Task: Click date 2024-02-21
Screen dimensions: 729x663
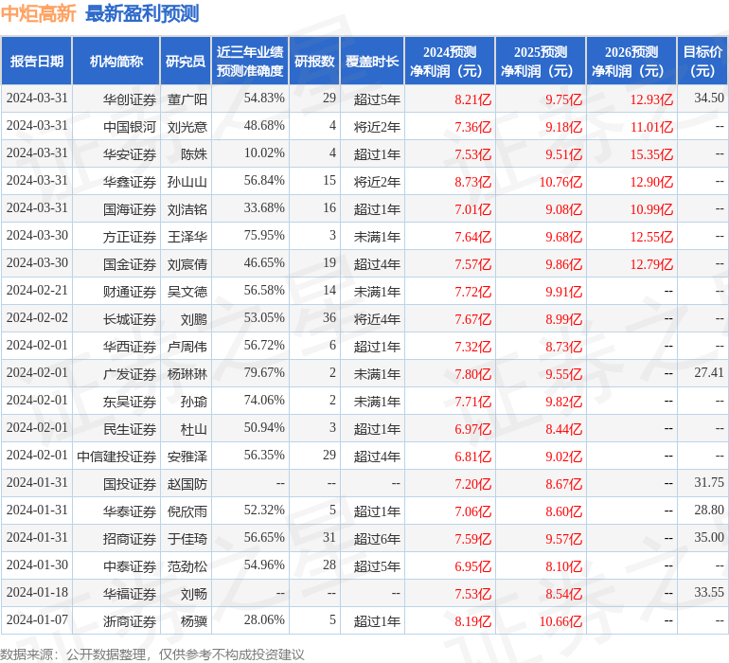Action: pos(37,291)
